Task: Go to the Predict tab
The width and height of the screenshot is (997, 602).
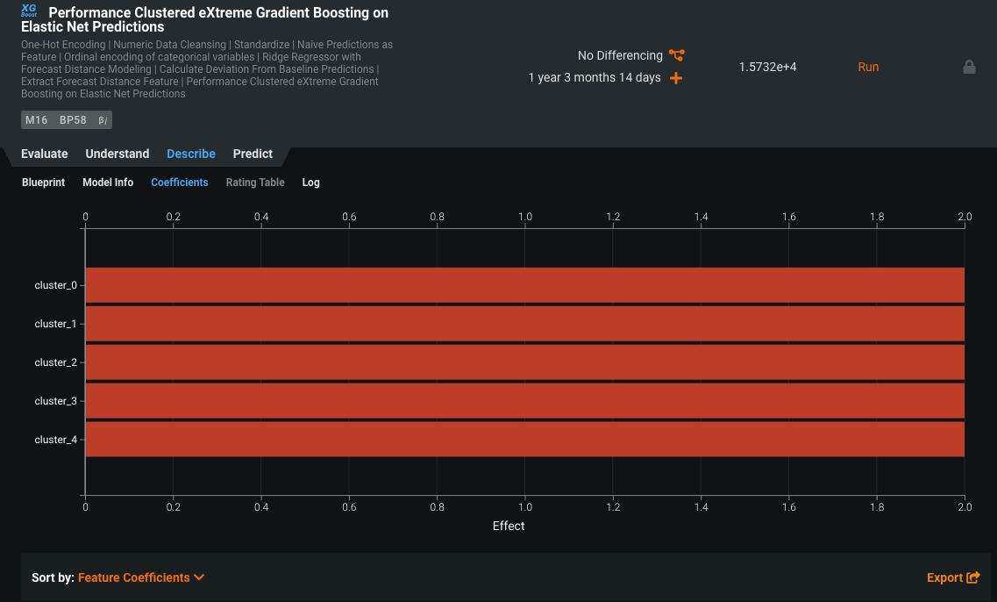Action: tap(253, 154)
